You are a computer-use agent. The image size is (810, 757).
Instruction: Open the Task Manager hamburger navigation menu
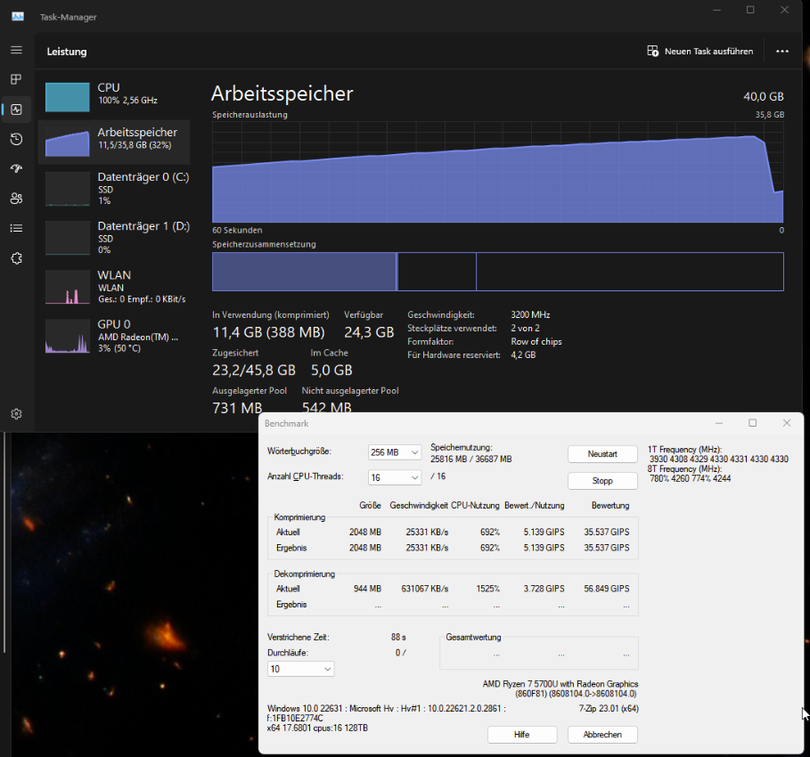16,51
